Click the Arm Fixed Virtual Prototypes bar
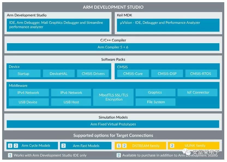This screenshot has height=162, width=227. pos(113,124)
